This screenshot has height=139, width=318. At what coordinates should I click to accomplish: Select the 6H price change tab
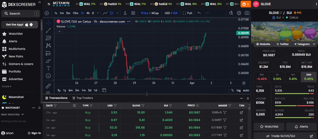pos(293,77)
